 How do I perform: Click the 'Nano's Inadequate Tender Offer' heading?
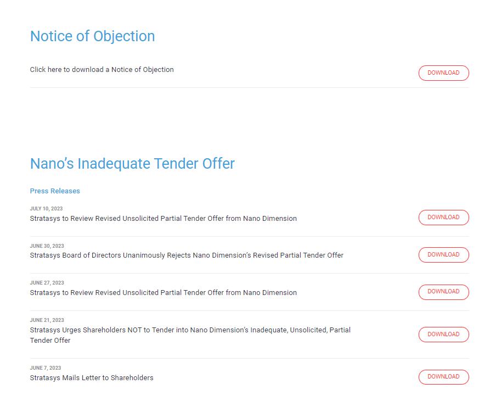coord(132,164)
